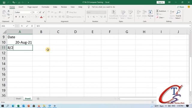Switch to the Insert tab

coord(21,7)
